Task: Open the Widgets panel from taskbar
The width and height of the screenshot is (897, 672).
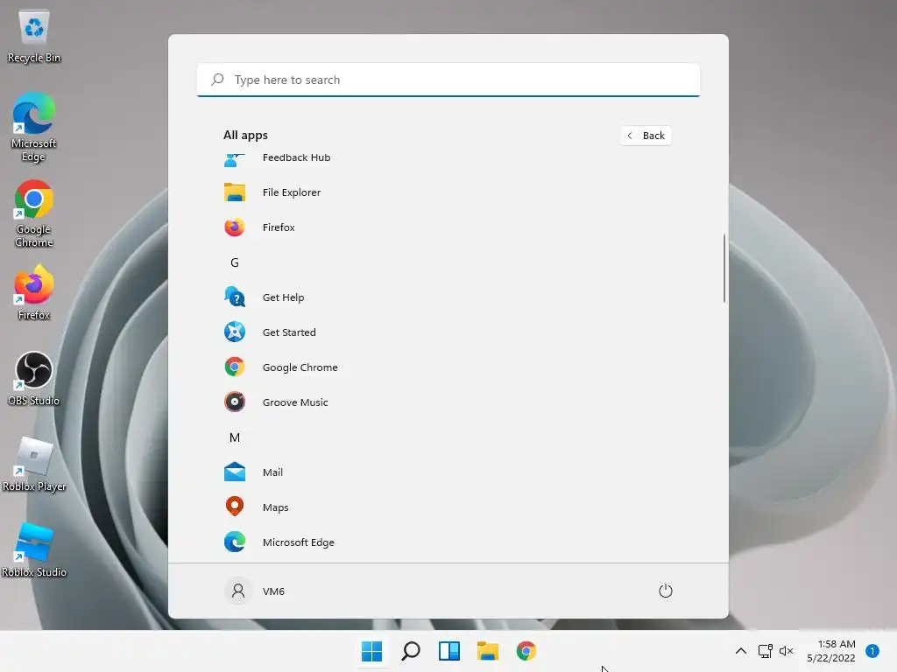Action: pyautogui.click(x=449, y=651)
